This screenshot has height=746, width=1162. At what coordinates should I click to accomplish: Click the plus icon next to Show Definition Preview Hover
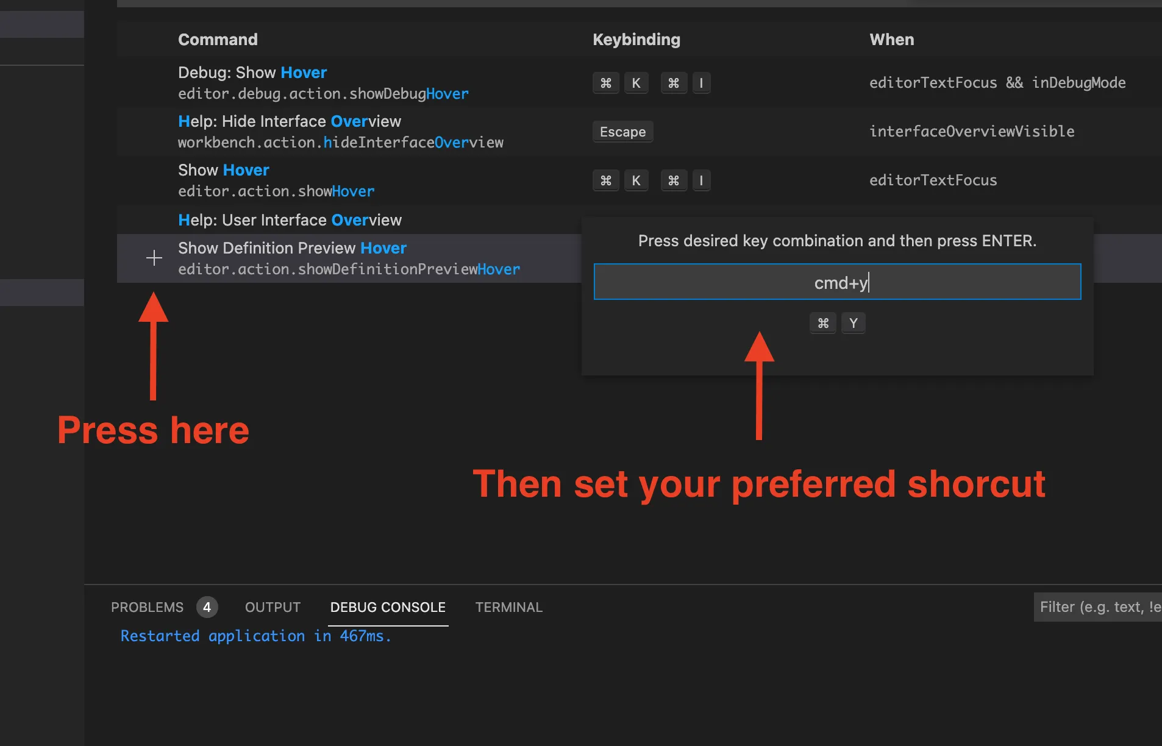tap(154, 258)
